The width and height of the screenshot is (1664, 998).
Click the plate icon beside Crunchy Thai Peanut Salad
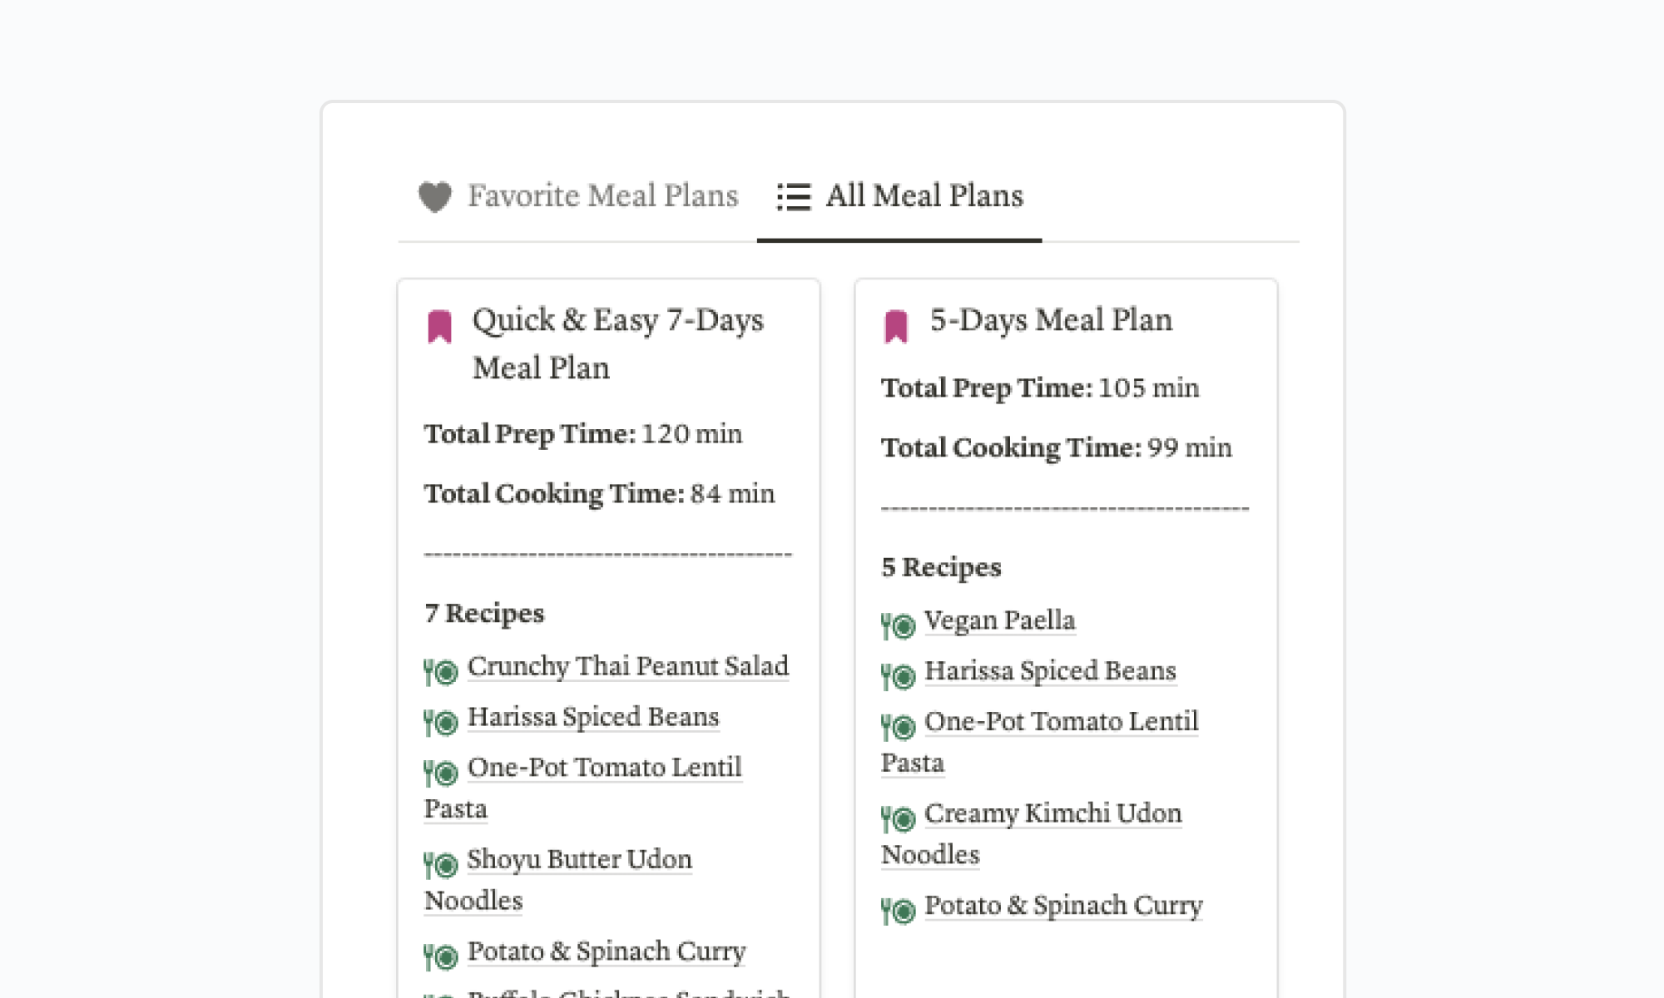tap(441, 670)
